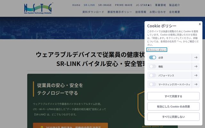This screenshot has height=128, width=205.
Task: Open 脆弱性開示ポリシー page
Action: 120,12
